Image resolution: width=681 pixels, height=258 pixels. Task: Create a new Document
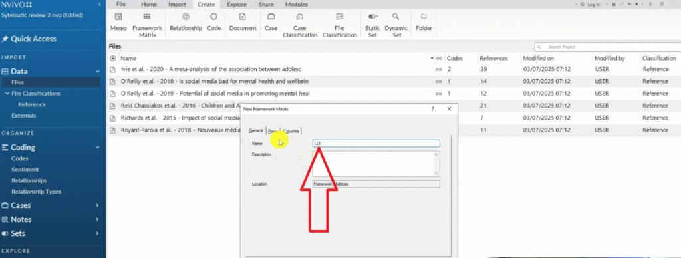pyautogui.click(x=243, y=22)
